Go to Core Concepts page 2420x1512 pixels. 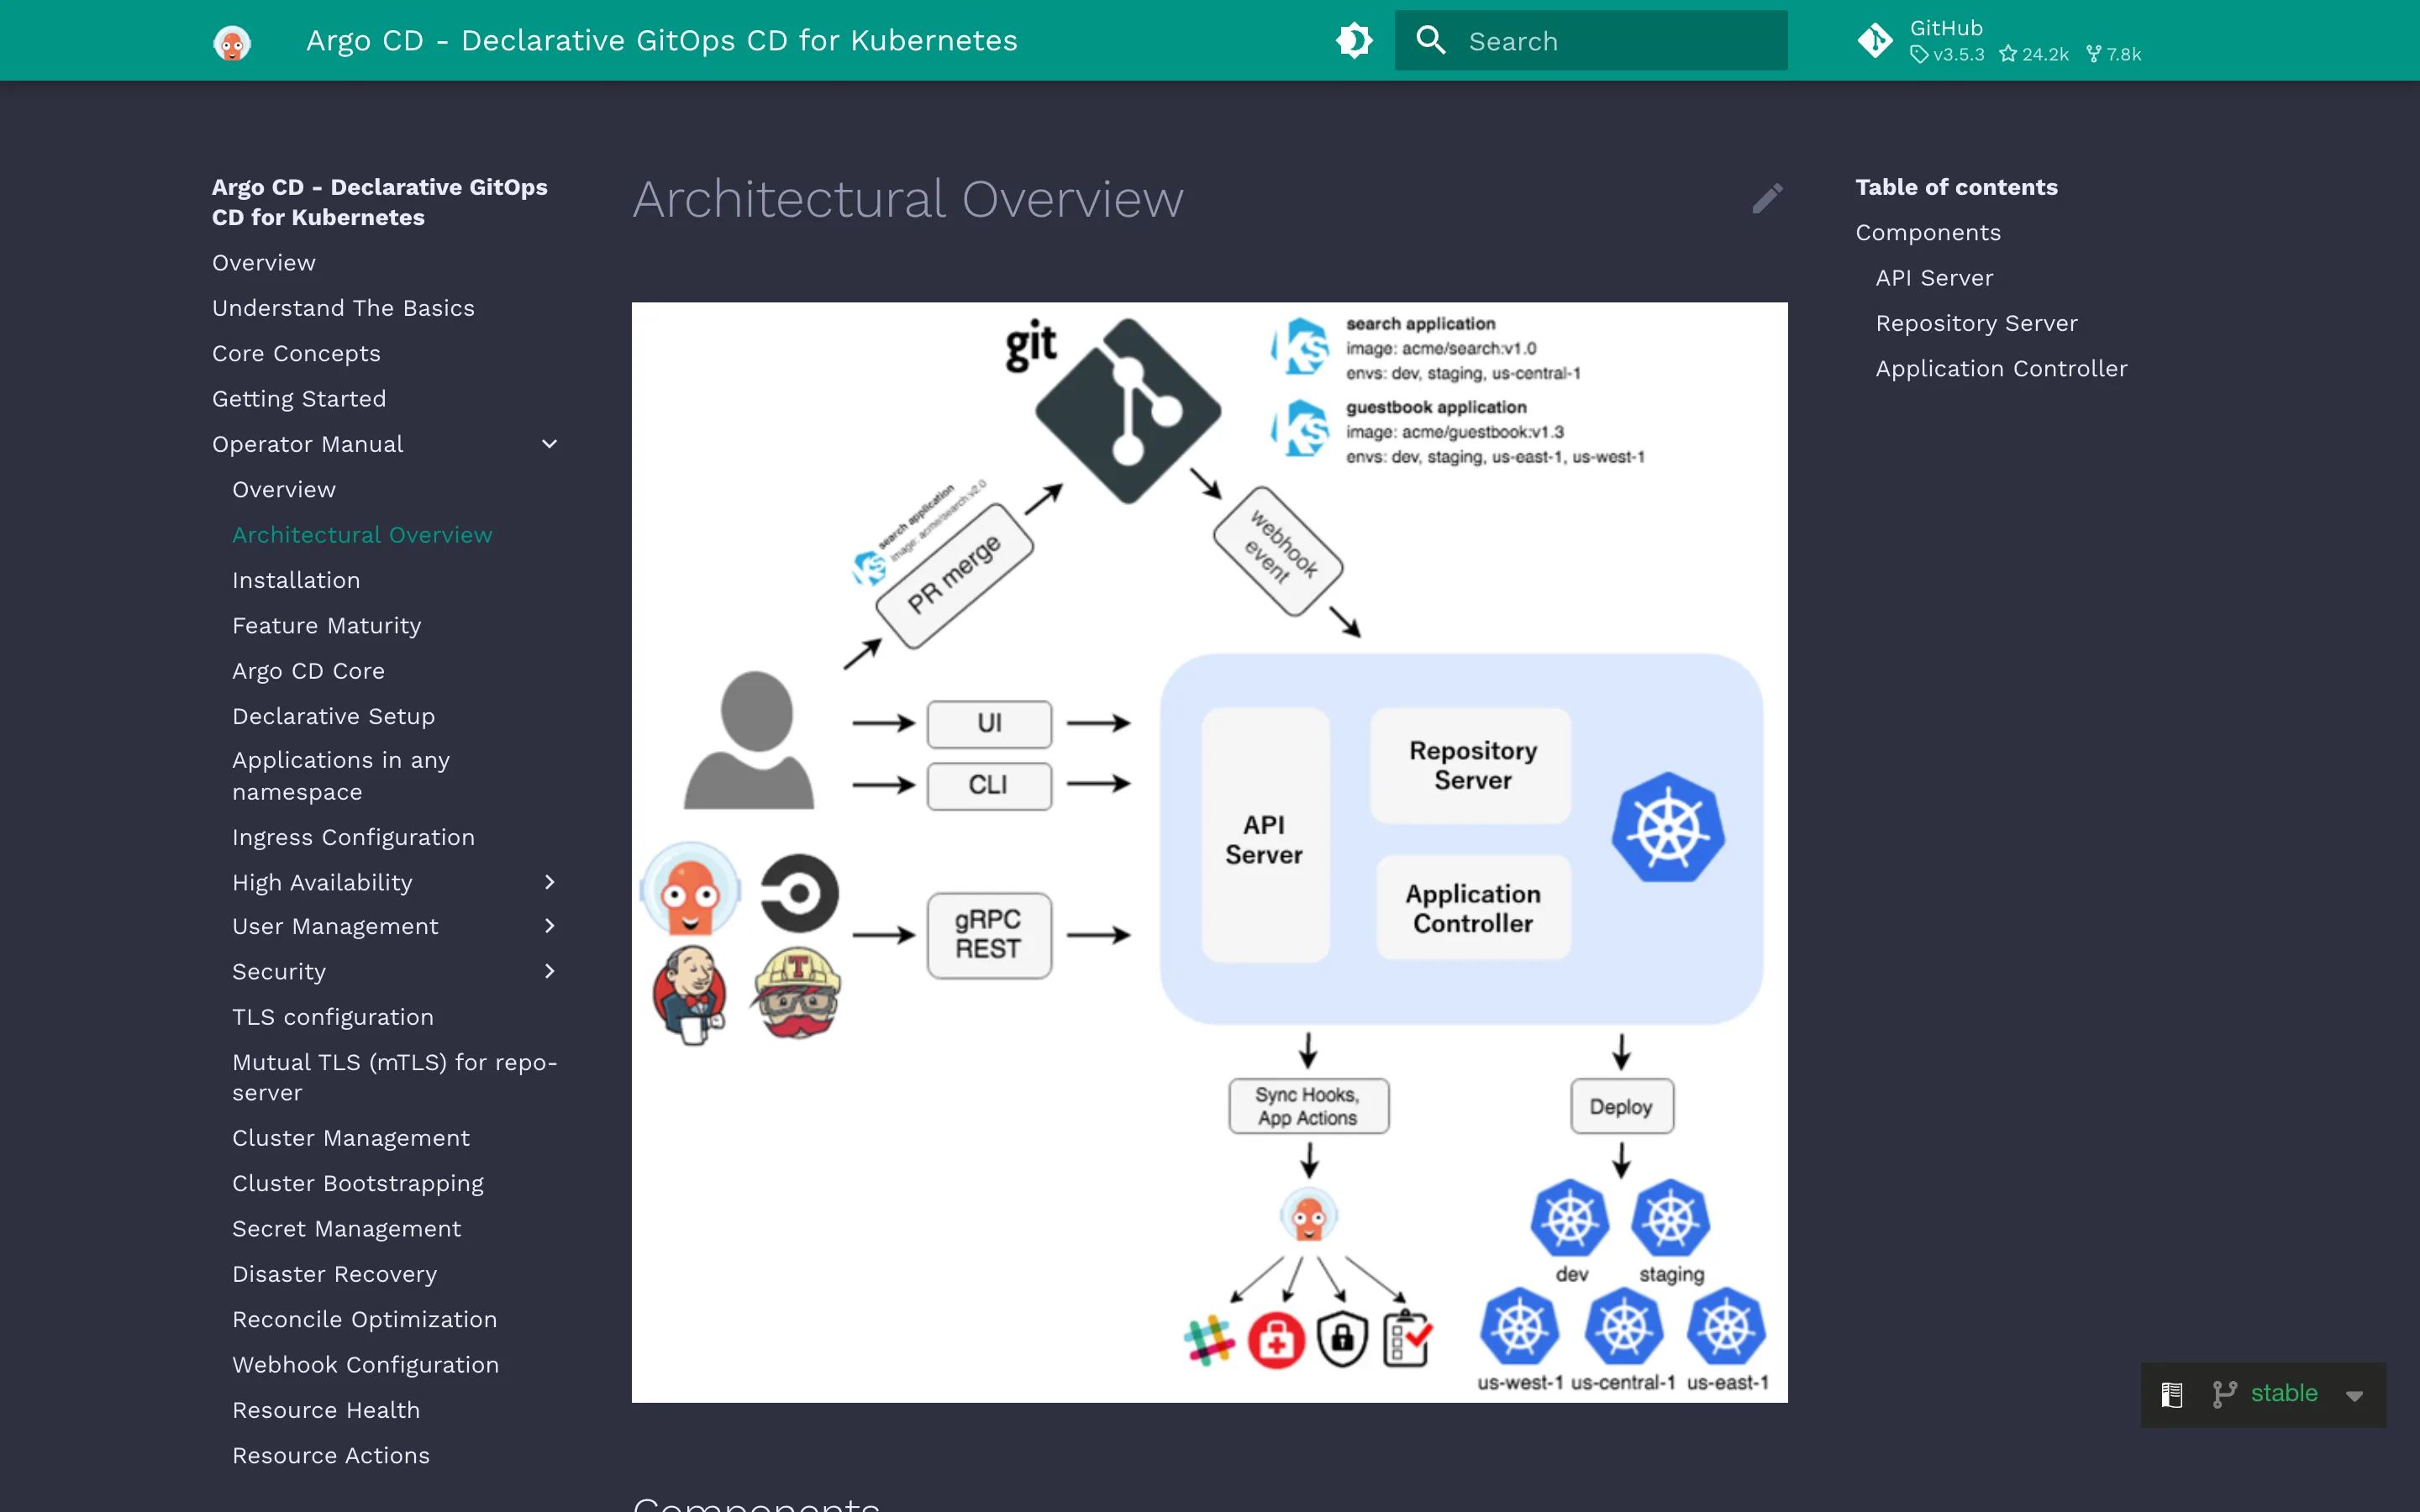click(296, 353)
